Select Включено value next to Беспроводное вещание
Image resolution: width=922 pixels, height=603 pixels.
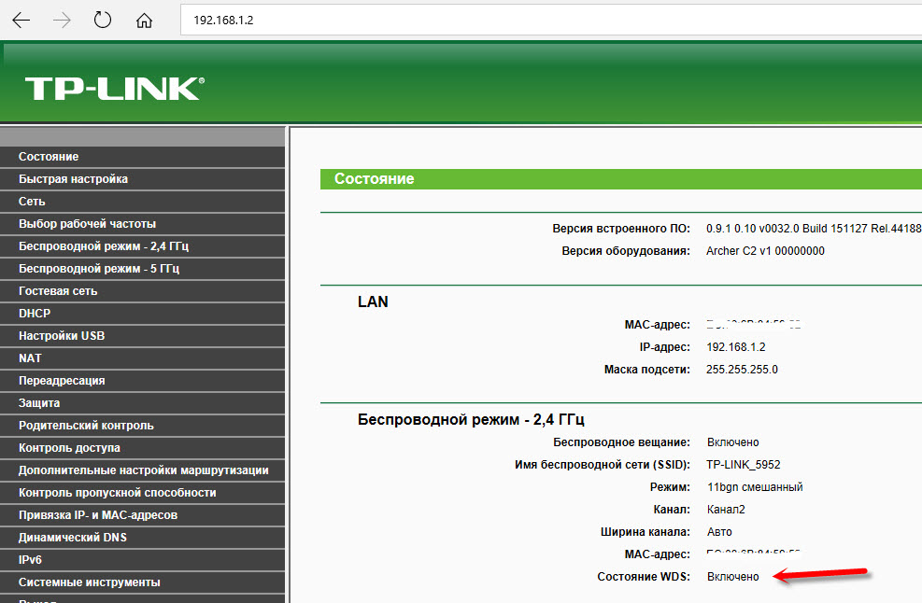click(x=732, y=442)
